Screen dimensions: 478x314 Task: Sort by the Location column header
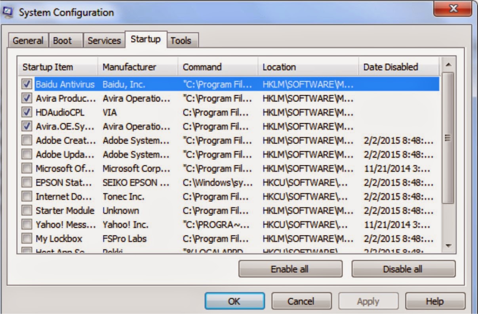308,67
